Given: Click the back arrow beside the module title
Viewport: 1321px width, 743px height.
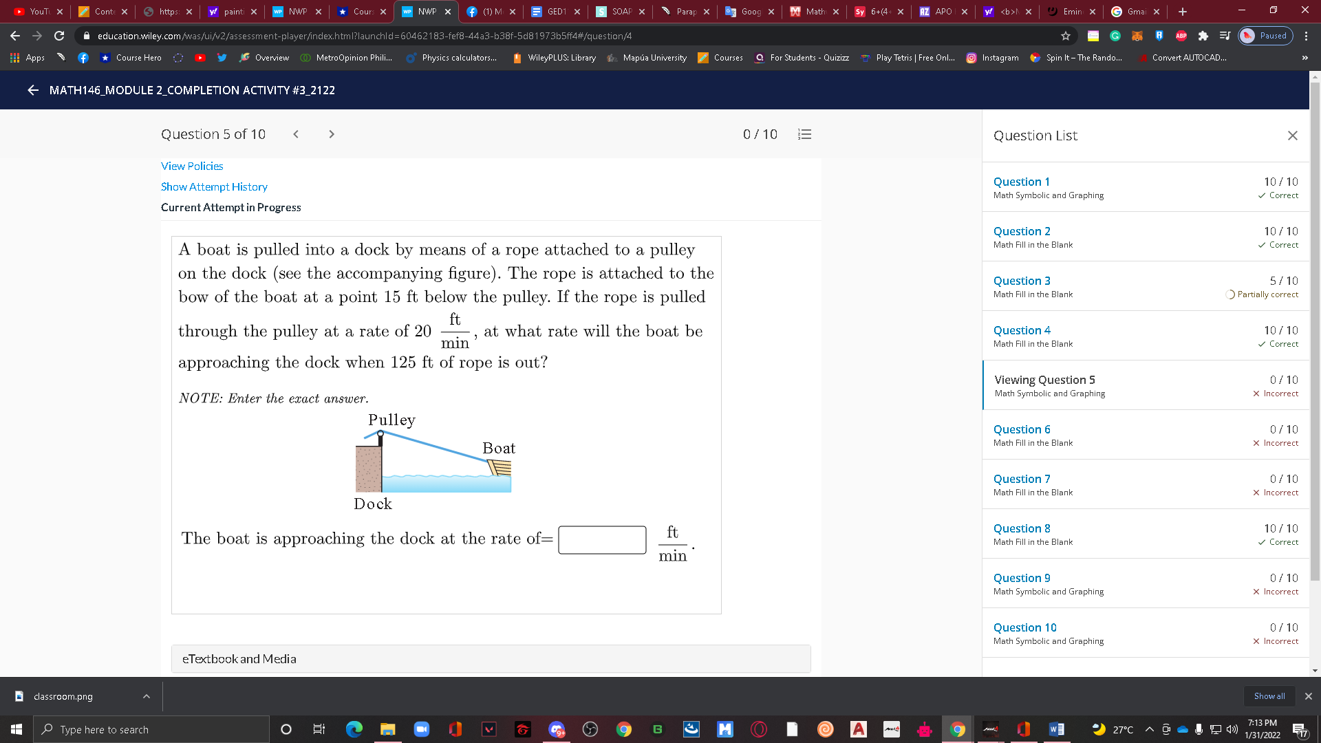Looking at the screenshot, I should tap(32, 90).
